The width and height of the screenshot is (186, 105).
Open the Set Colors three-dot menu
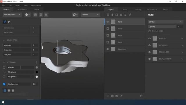[x=37, y=62]
